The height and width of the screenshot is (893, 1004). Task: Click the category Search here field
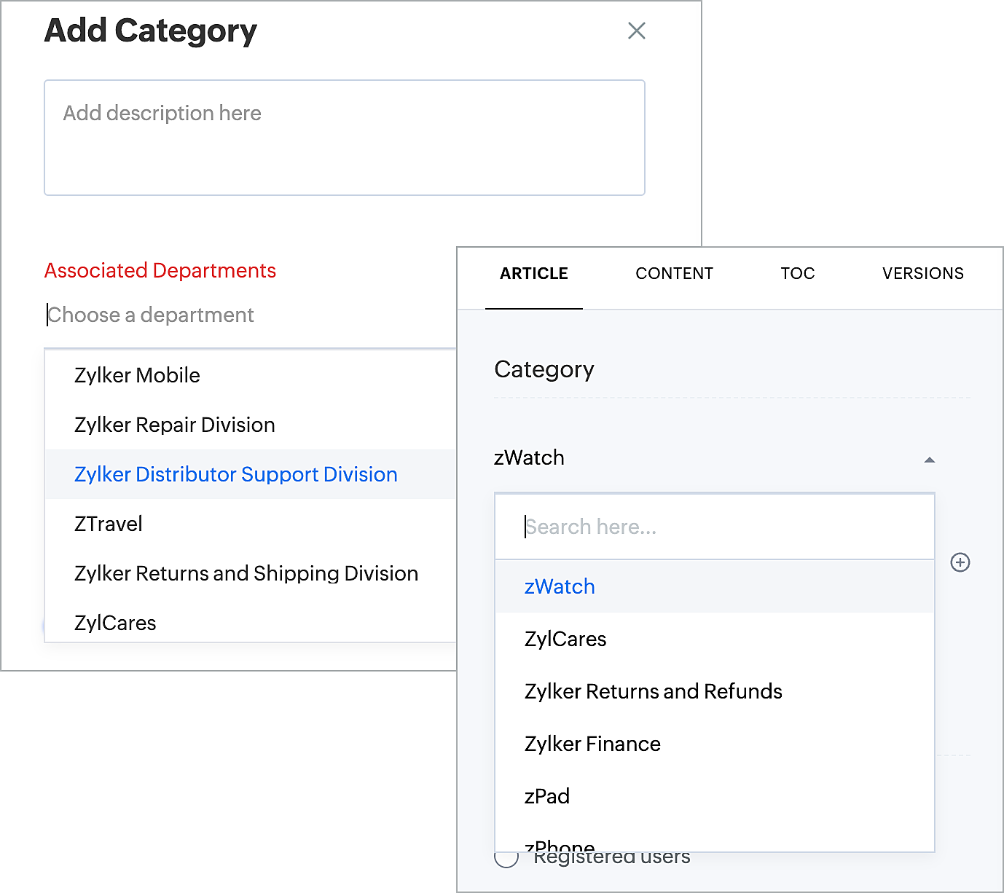(x=714, y=527)
